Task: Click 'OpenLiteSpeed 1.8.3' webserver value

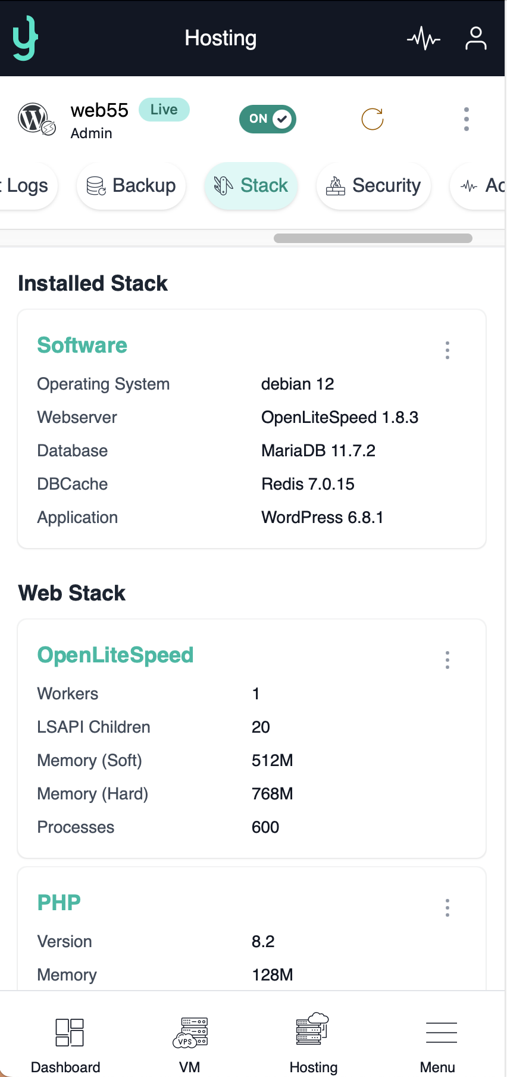Action: [x=340, y=418]
